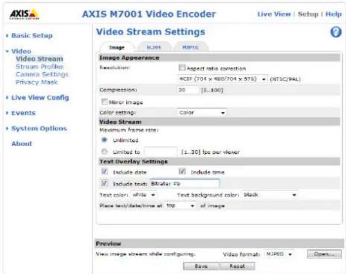Open the Place text/date/time position dropdown

coord(180,206)
